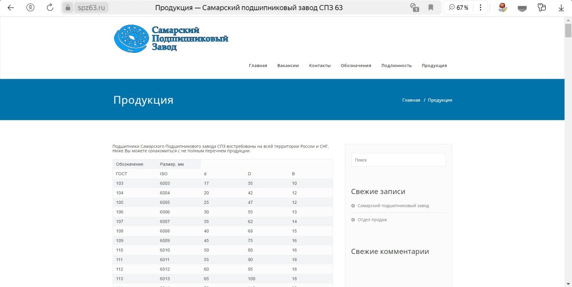
Task: Open the Главная navigation menu item
Action: point(258,66)
